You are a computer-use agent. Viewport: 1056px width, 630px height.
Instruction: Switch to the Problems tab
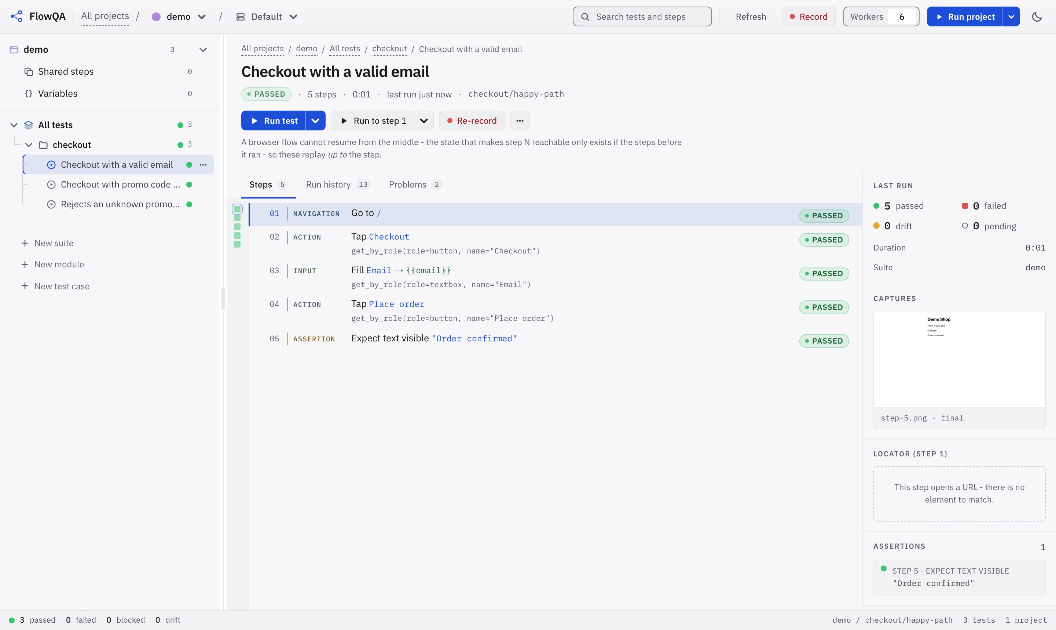point(415,185)
